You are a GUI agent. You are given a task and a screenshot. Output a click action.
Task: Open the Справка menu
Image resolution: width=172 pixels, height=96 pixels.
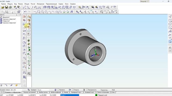tap(73, 4)
